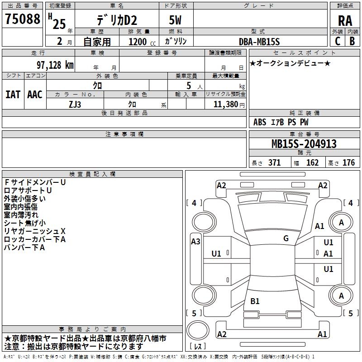
Task: Click the lot number 75088
Action: coord(22,19)
